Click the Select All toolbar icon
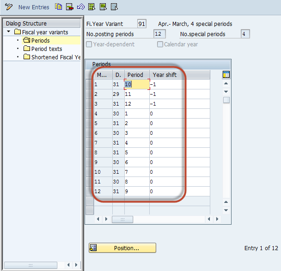Viewport: 281px width, 271px height. (x=92, y=6)
